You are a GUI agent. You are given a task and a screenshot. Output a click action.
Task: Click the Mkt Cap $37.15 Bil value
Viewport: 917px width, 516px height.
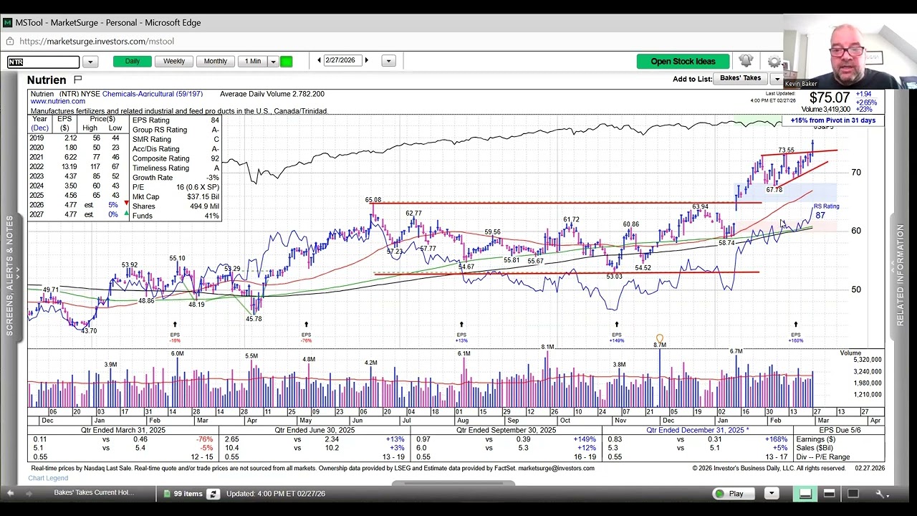pyautogui.click(x=203, y=196)
